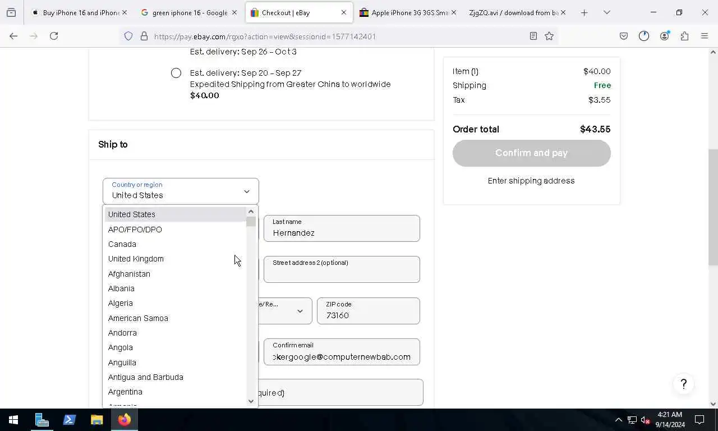This screenshot has width=718, height=431.
Task: Choose Argentina from country list
Action: click(175, 392)
